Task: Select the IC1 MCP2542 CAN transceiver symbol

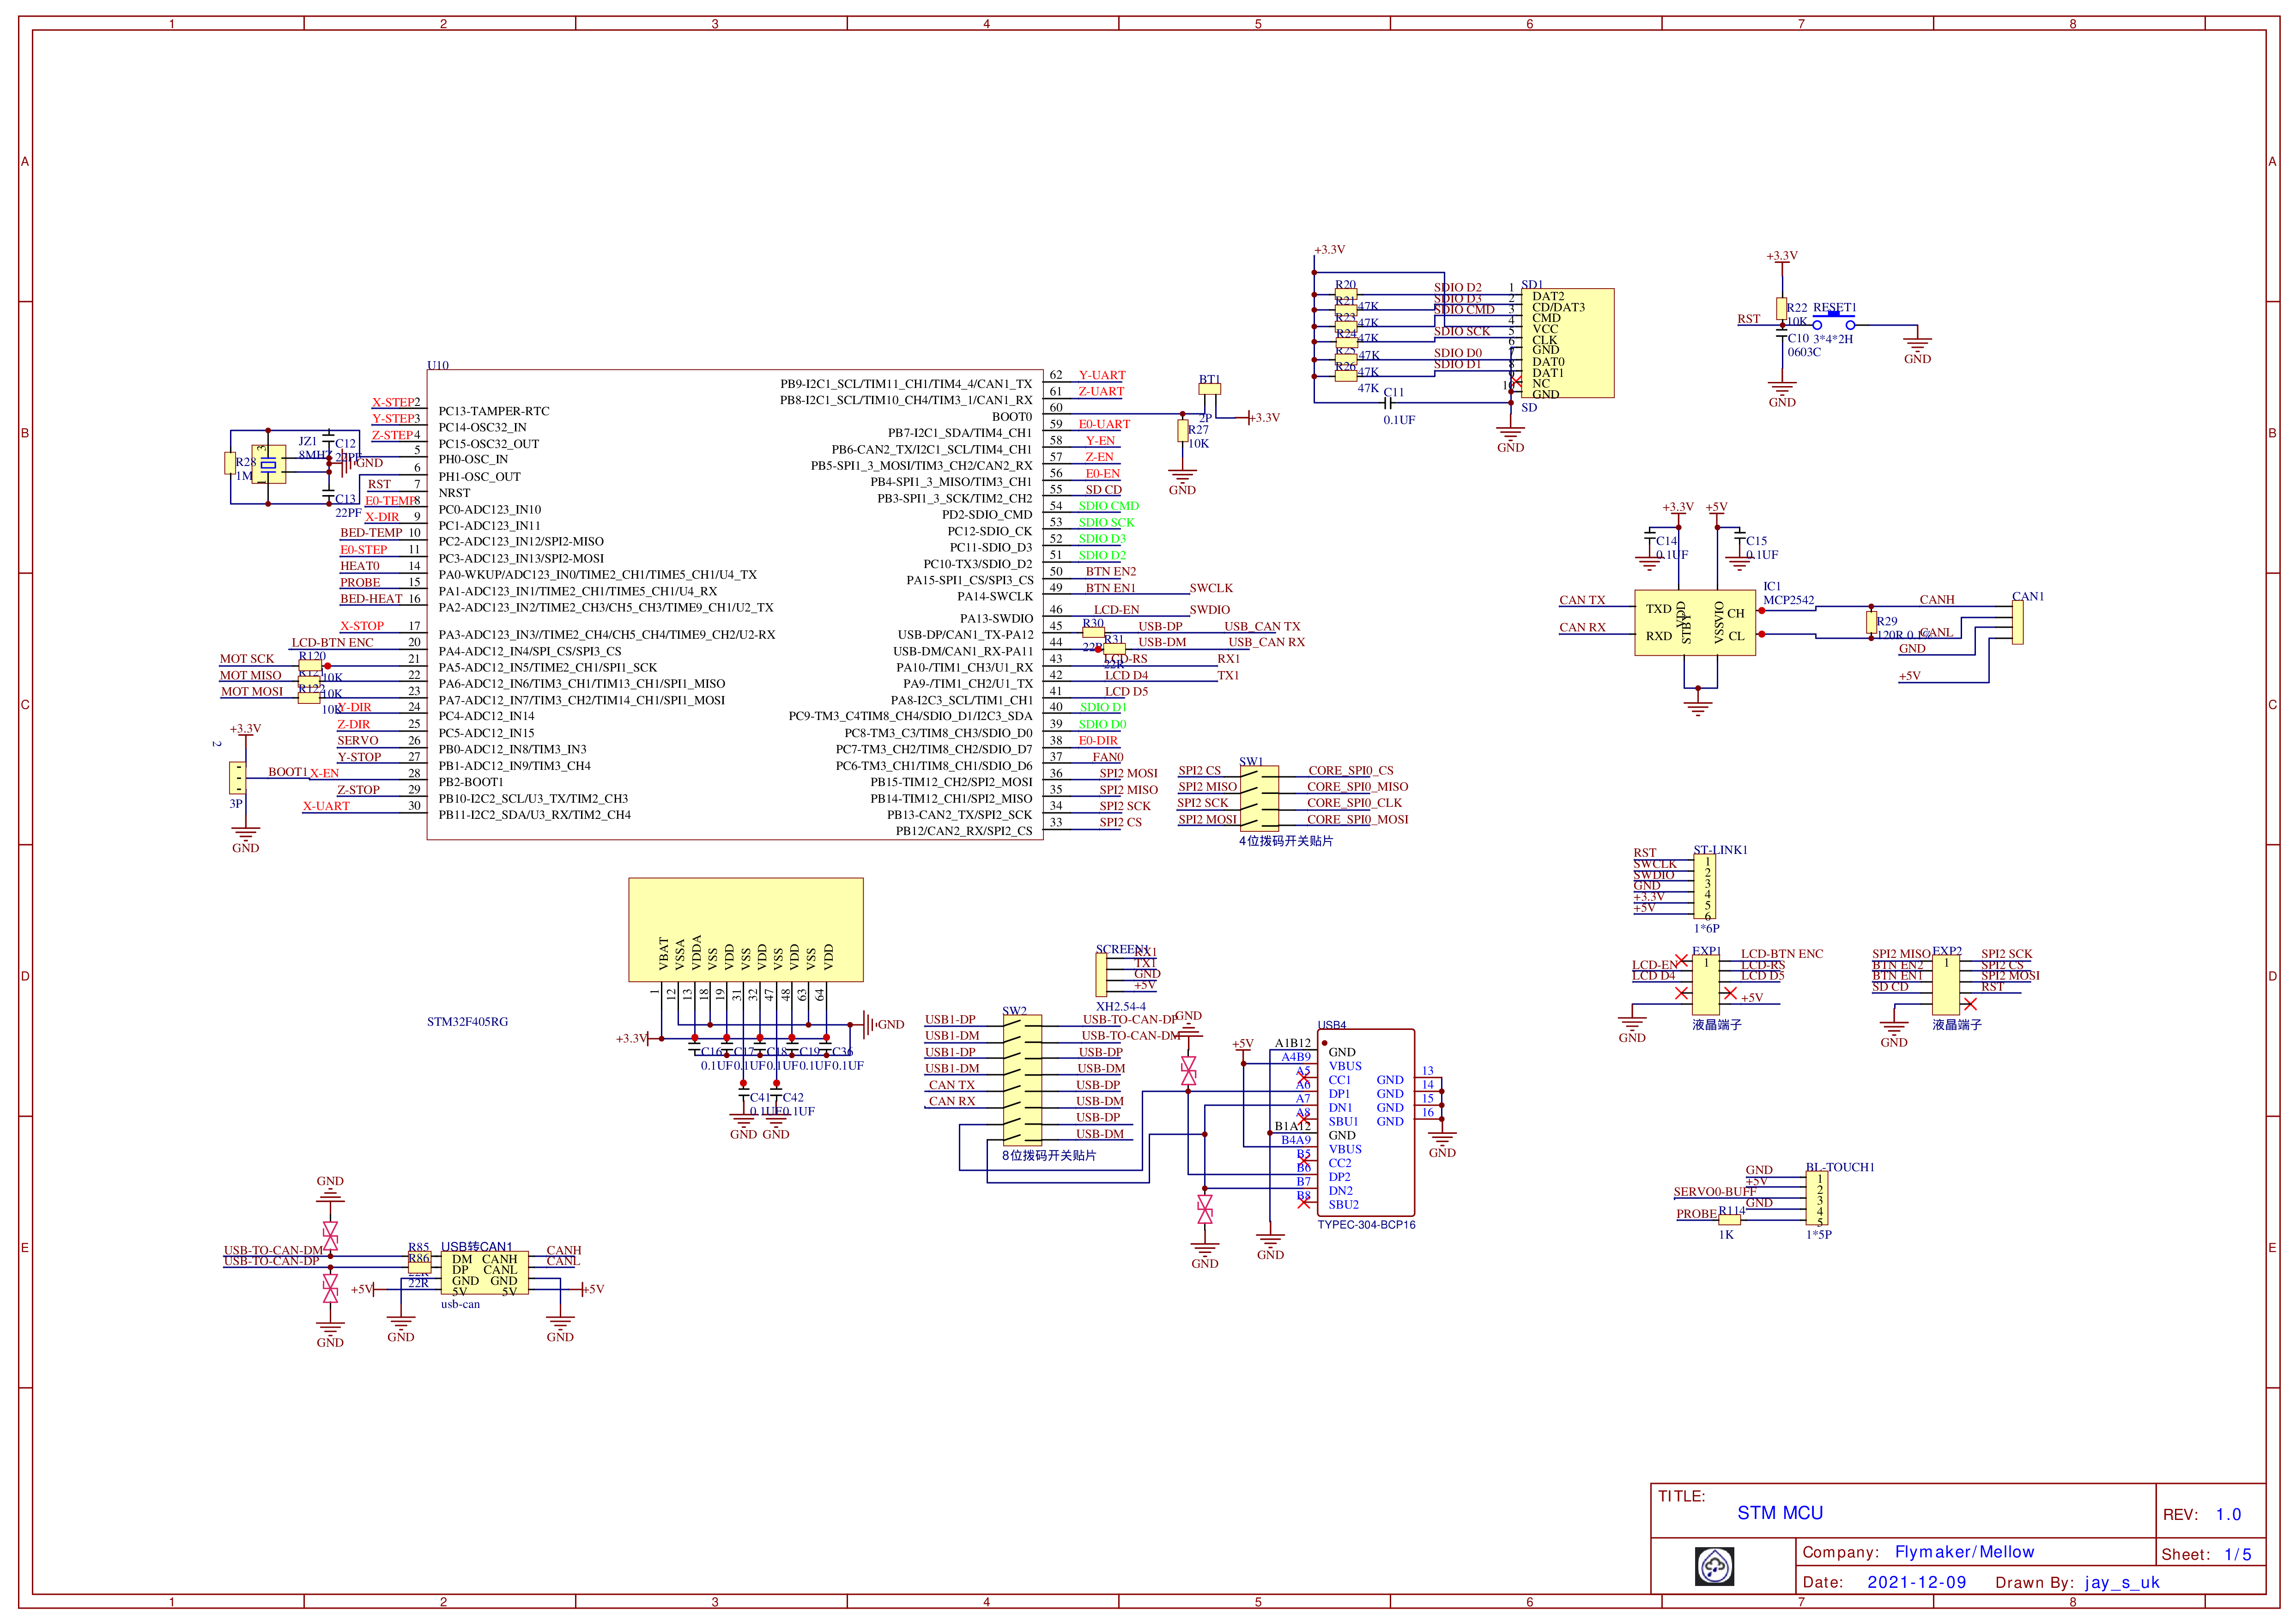Action: point(1695,622)
